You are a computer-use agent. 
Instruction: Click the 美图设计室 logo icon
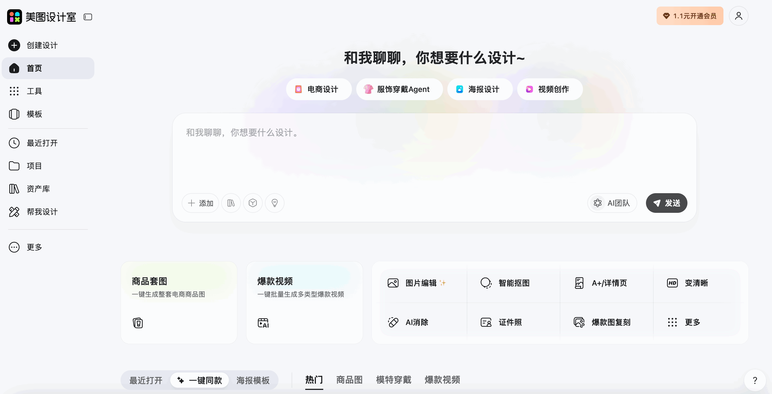(x=14, y=17)
